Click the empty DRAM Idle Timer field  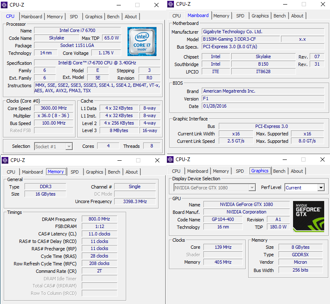(x=99, y=279)
